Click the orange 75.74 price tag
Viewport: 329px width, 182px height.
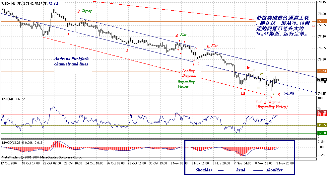click(x=322, y=71)
